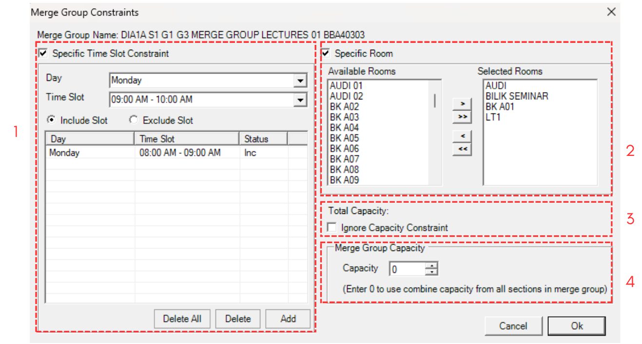The width and height of the screenshot is (642, 344).
Task: Enable Ignore Capacity Constraint checkbox
Action: (x=332, y=228)
